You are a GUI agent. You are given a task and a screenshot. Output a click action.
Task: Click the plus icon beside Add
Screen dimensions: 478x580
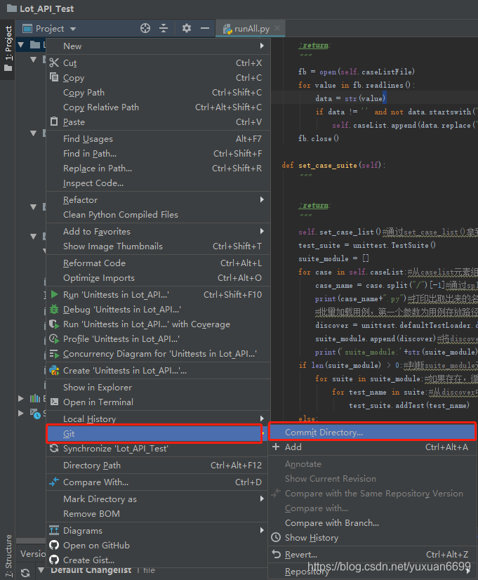(x=276, y=447)
